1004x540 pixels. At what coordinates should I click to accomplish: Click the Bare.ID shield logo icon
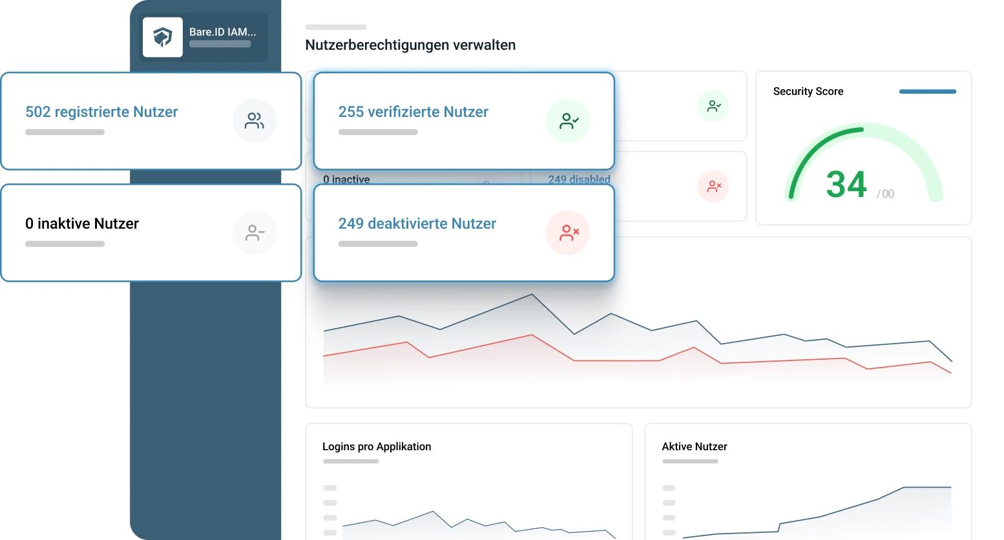[163, 37]
